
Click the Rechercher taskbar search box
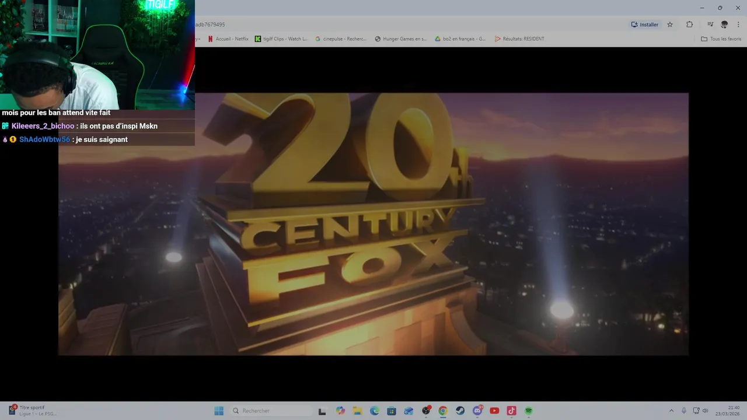[271, 411]
